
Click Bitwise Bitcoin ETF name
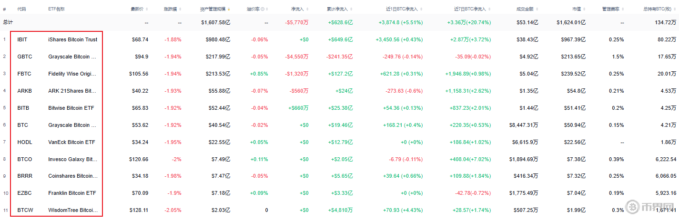tap(71, 108)
